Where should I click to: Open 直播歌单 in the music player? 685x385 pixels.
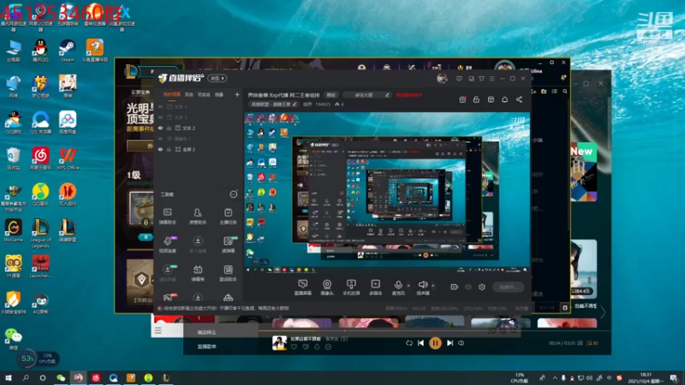point(206,346)
